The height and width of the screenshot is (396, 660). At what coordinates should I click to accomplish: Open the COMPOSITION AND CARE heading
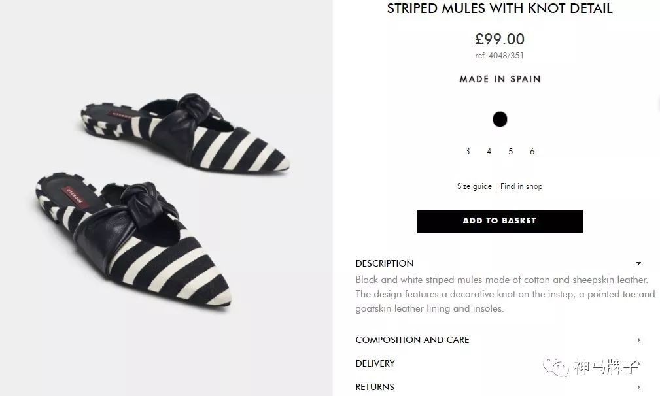pos(412,340)
